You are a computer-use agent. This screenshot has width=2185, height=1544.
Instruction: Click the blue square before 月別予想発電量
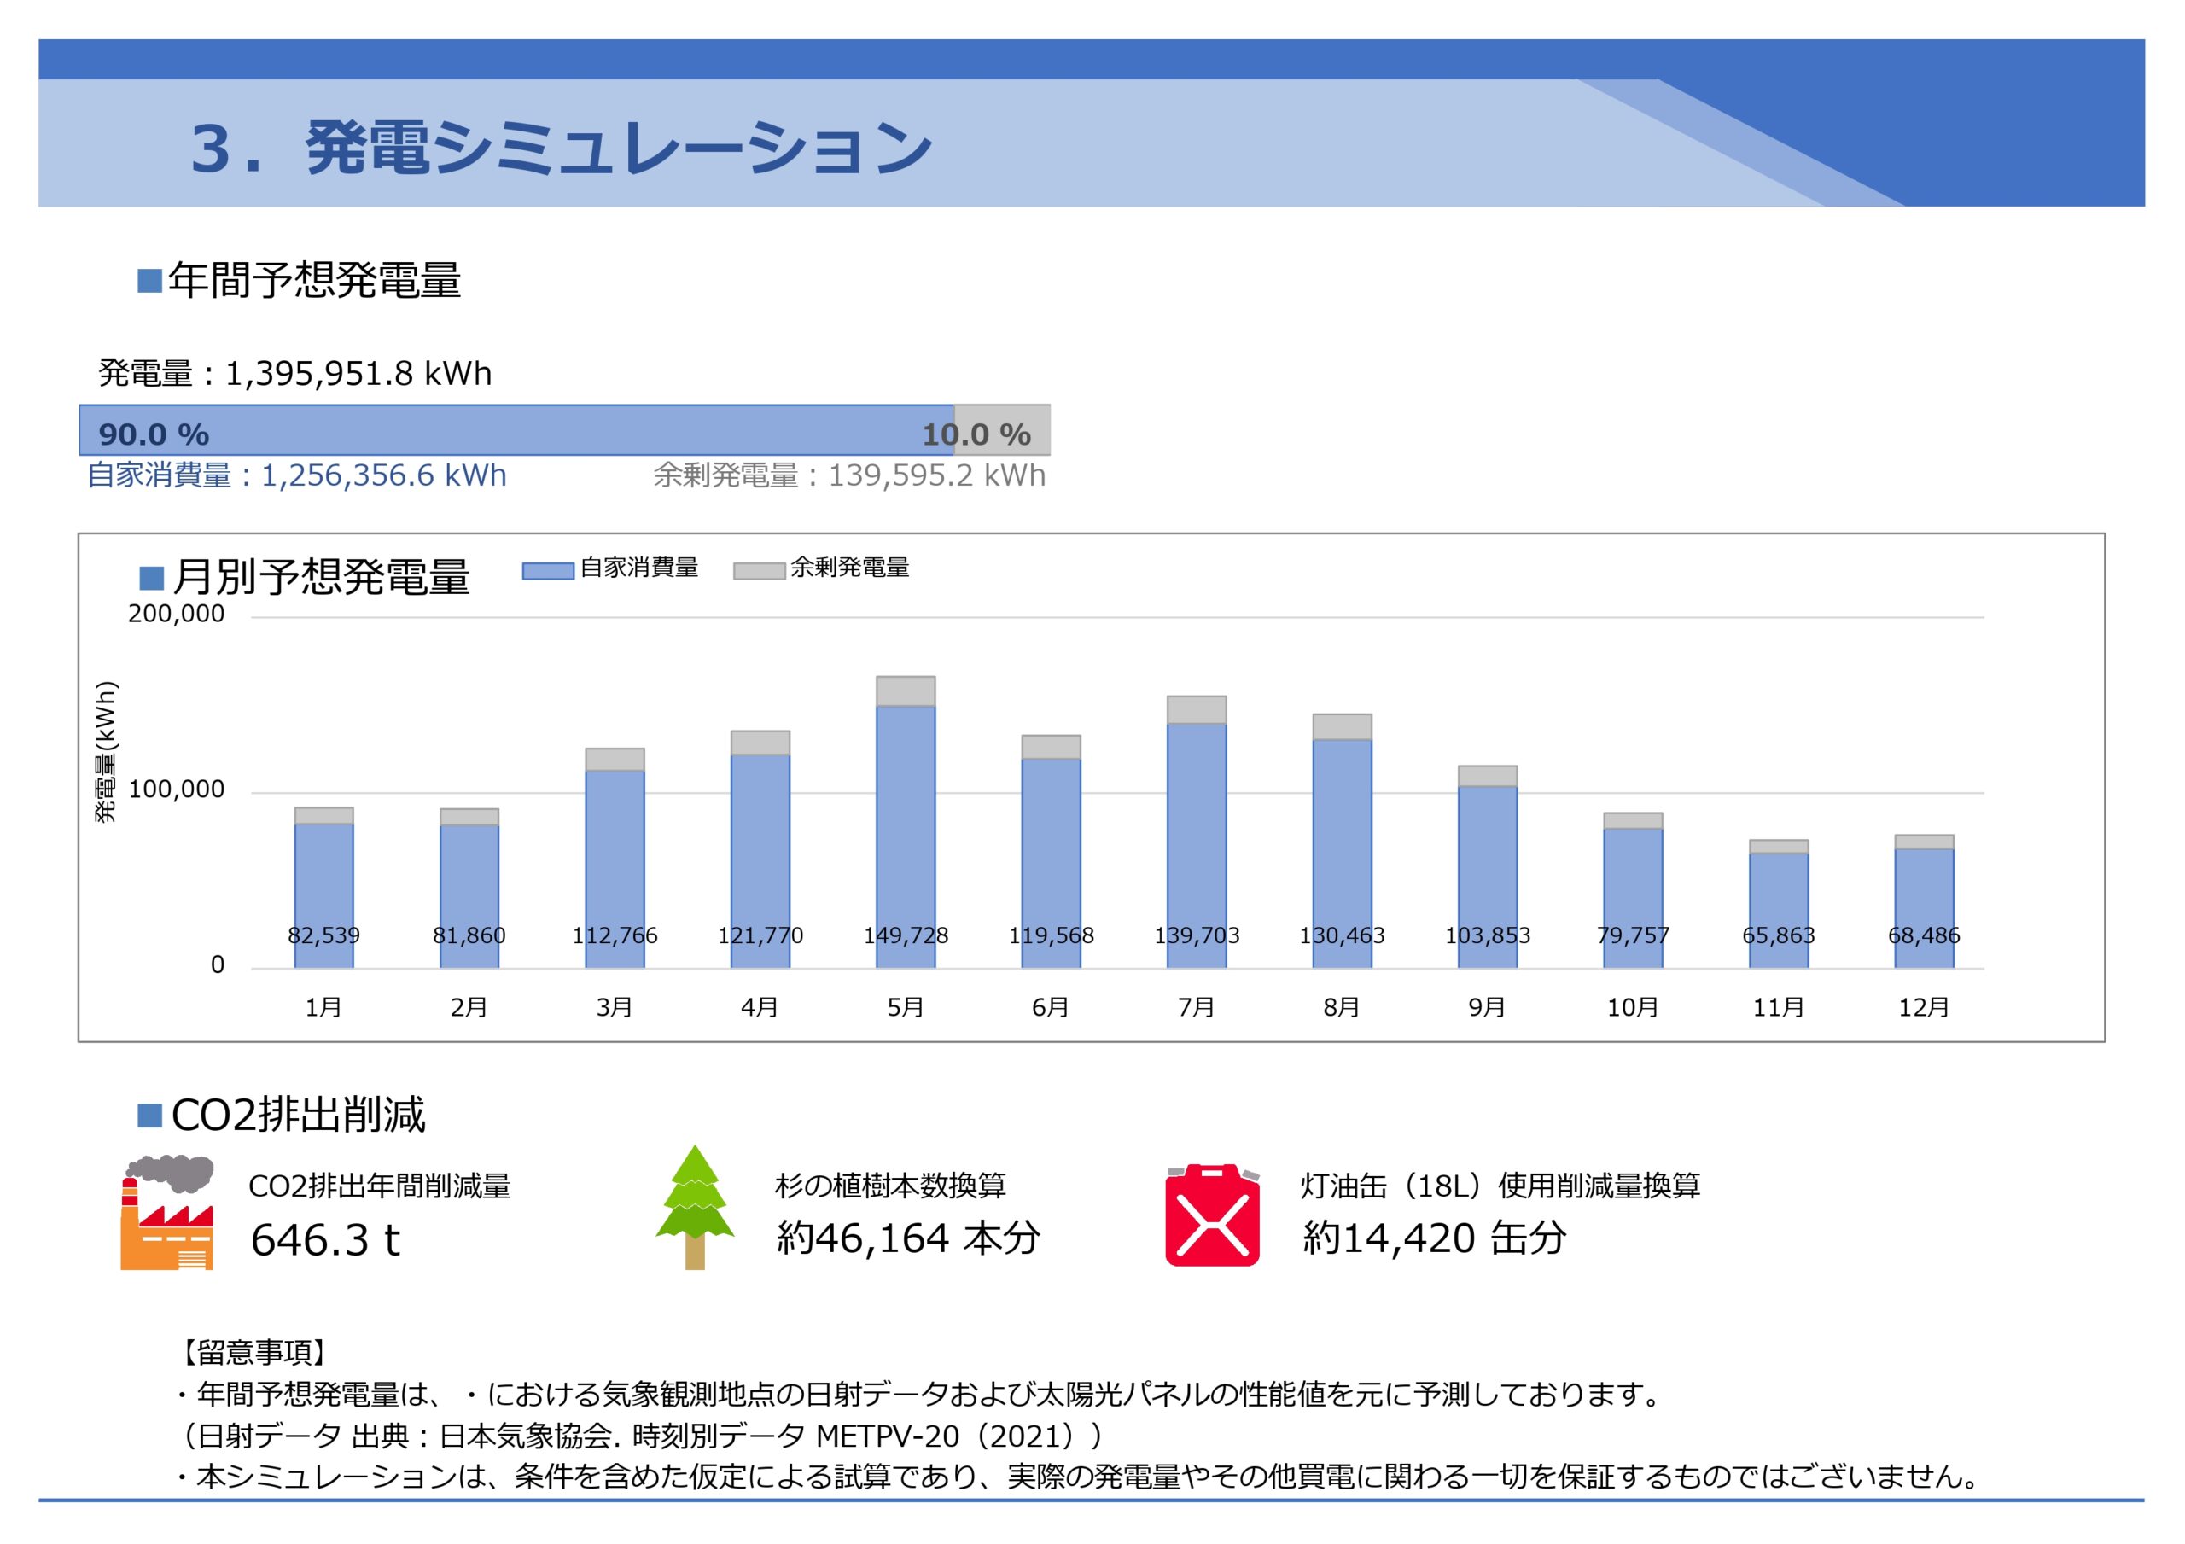pos(151,578)
